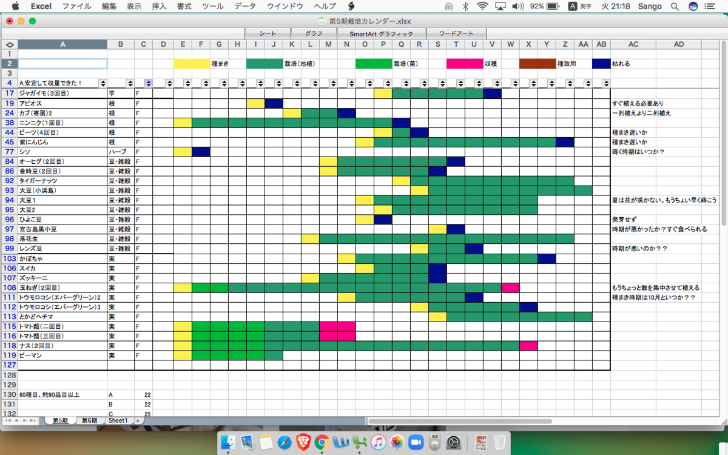Open the filter dropdown in column D

pos(170,83)
